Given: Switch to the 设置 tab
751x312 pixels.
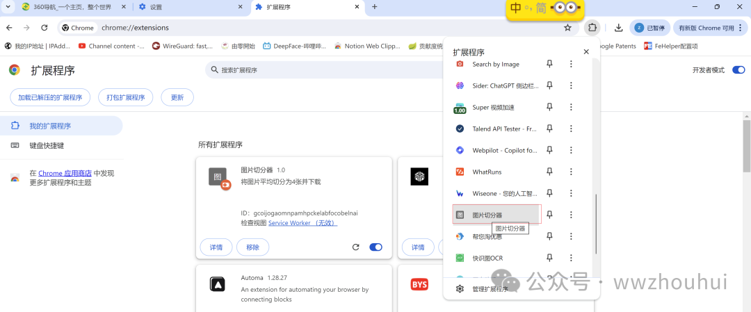Looking at the screenshot, I should click(x=192, y=7).
